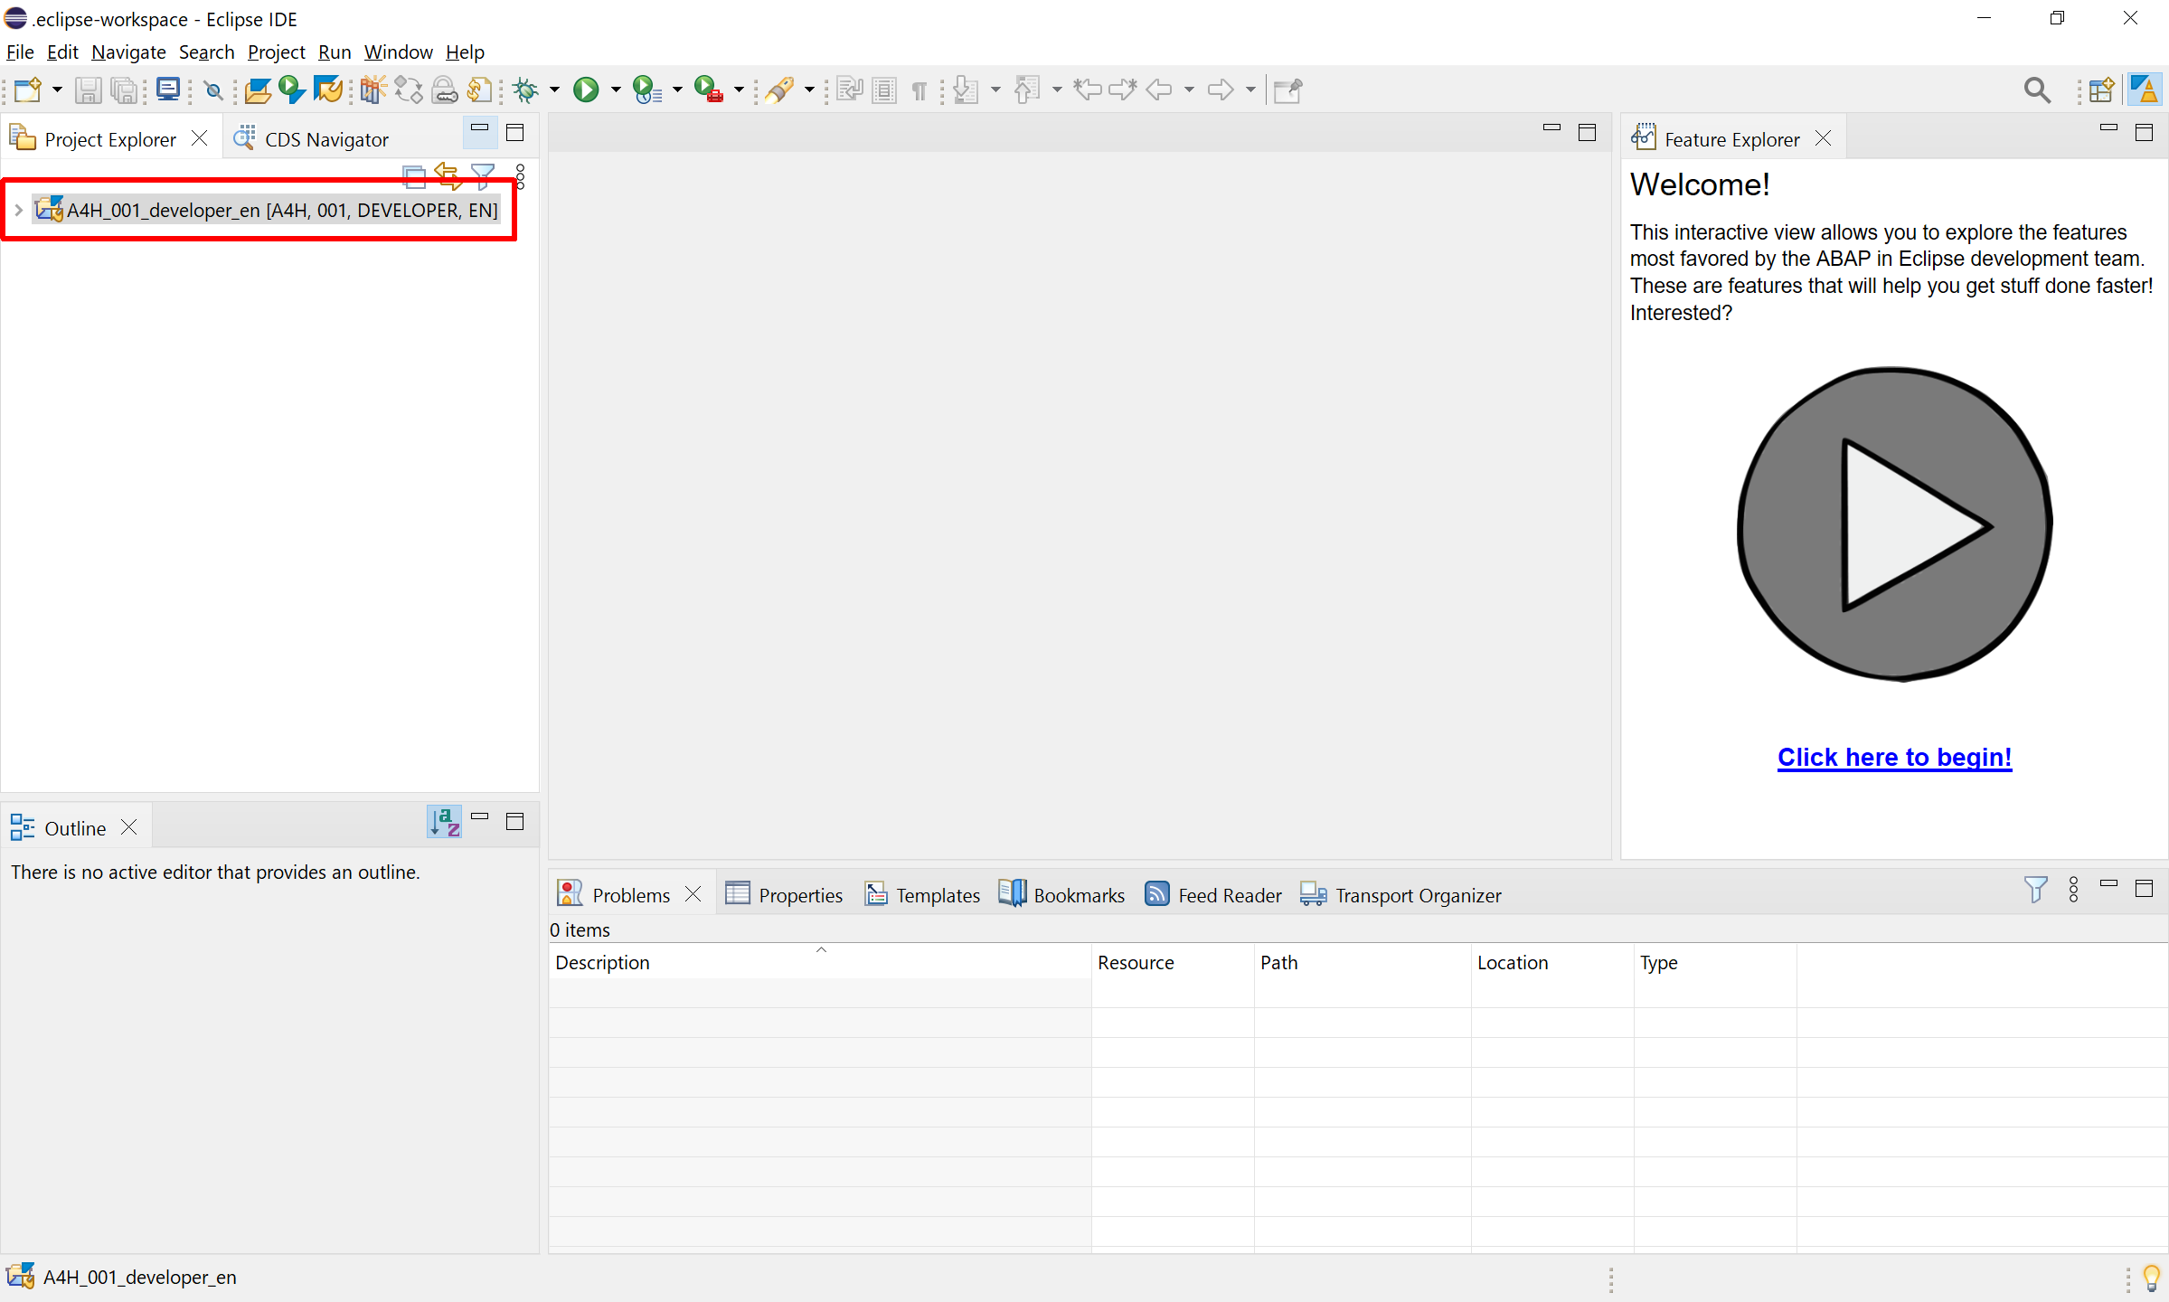Click the Project Explorer filter funnel icon
Viewport: 2169px width, 1302px height.
(483, 175)
